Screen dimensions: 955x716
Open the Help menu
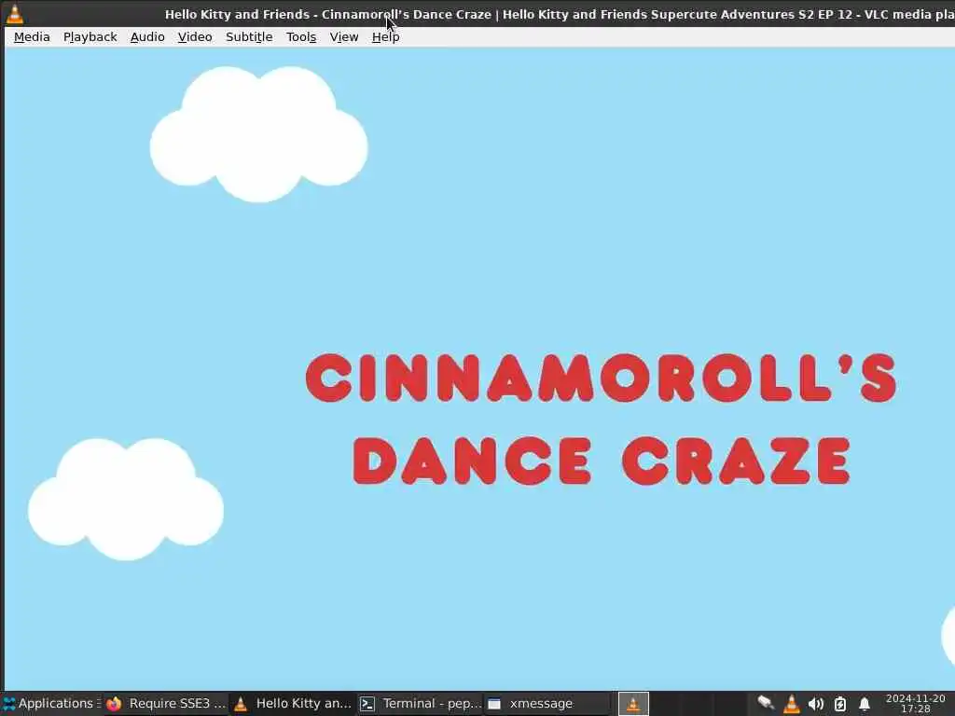click(x=385, y=37)
